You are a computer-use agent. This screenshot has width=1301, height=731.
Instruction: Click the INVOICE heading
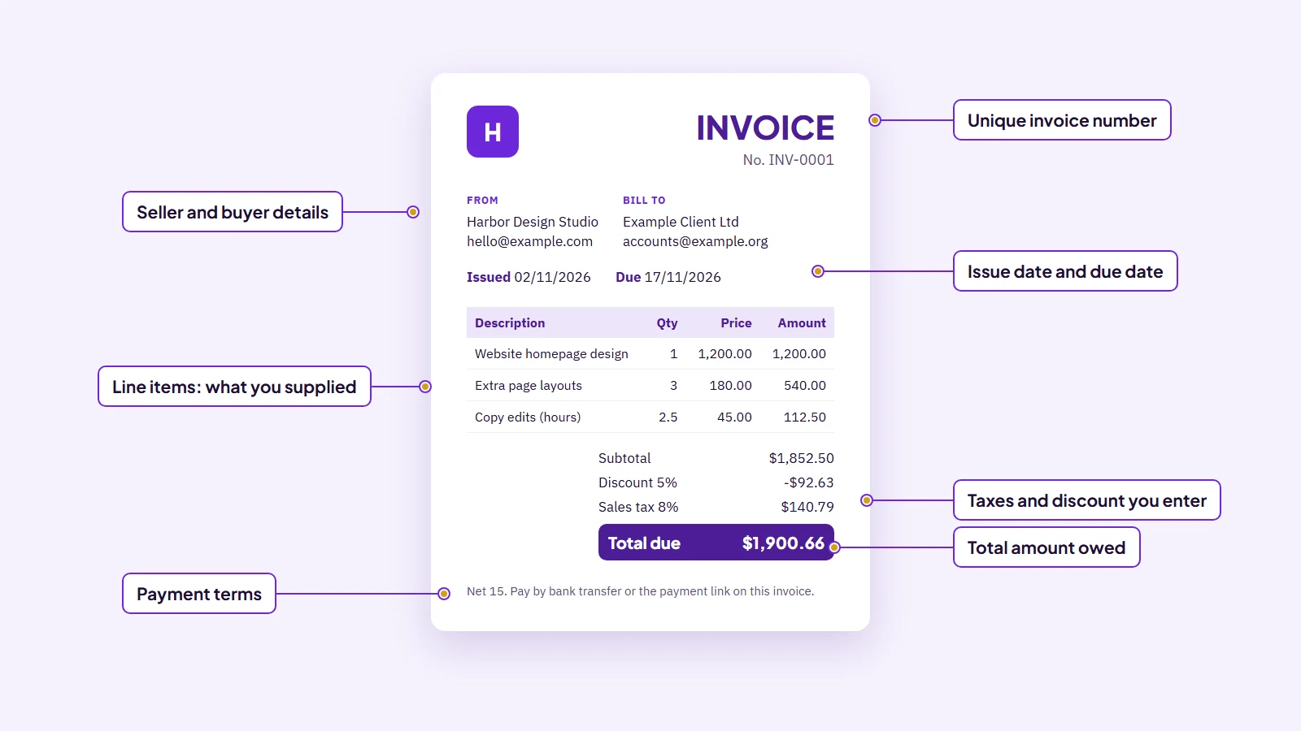[x=765, y=128]
